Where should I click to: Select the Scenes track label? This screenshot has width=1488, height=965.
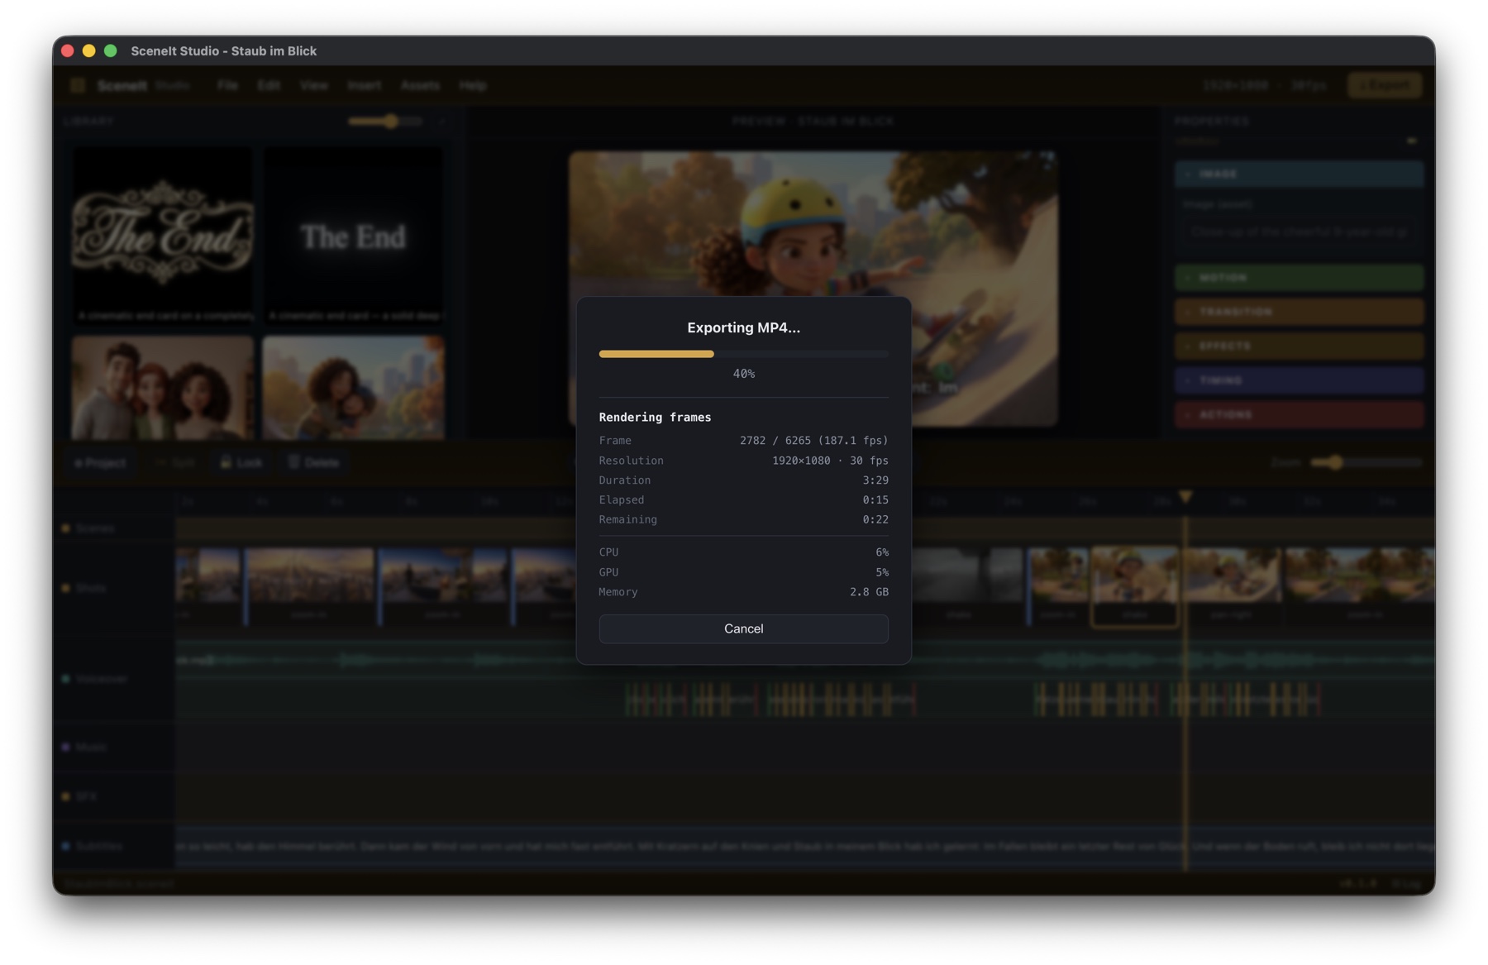95,528
